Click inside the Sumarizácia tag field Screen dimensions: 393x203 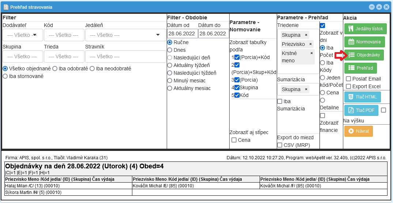click(x=298, y=89)
